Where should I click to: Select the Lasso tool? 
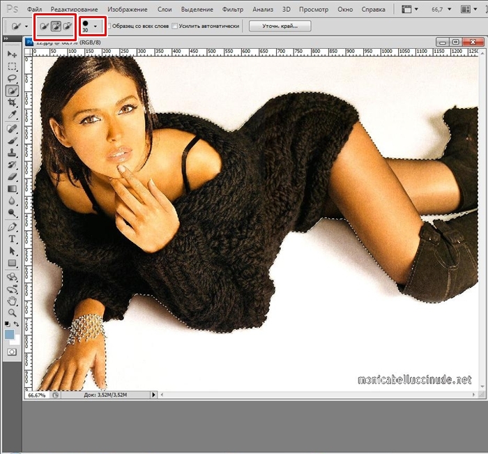[12, 78]
